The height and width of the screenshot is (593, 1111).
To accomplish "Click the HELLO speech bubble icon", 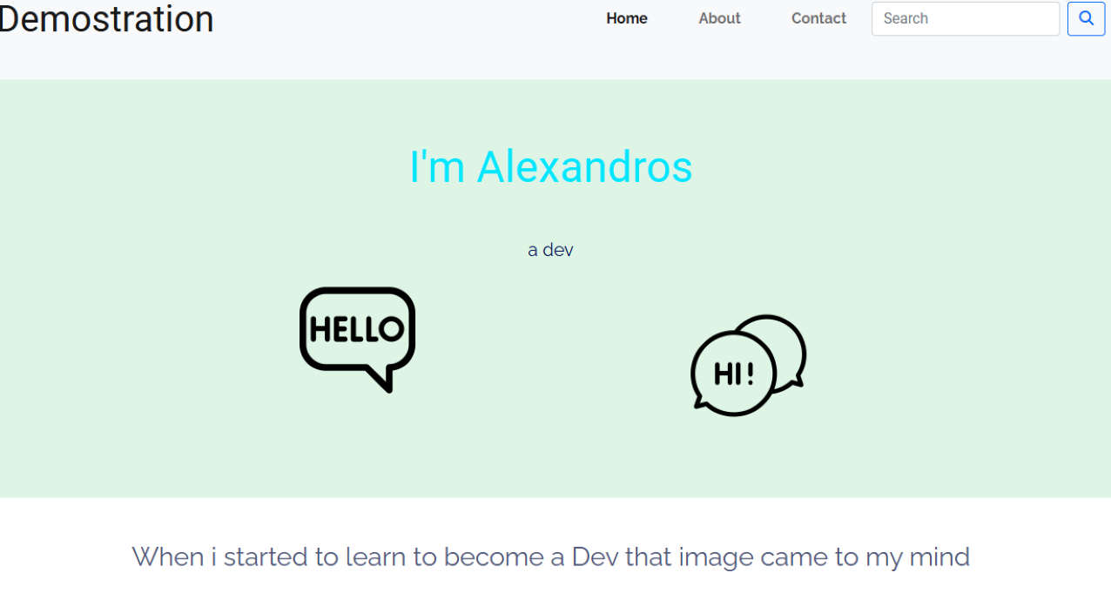I will pyautogui.click(x=357, y=340).
